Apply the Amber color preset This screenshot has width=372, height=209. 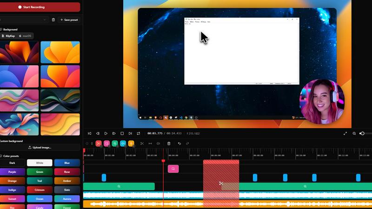coord(67,181)
